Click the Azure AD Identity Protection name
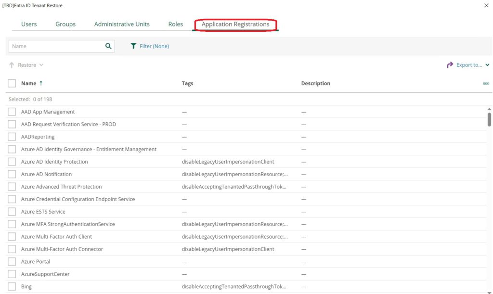The width and height of the screenshot is (493, 294). coord(54,162)
